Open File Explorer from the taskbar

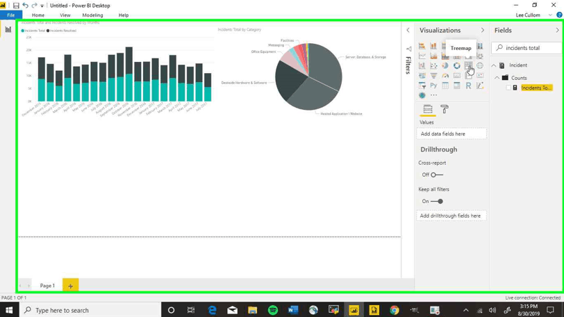tap(253, 310)
